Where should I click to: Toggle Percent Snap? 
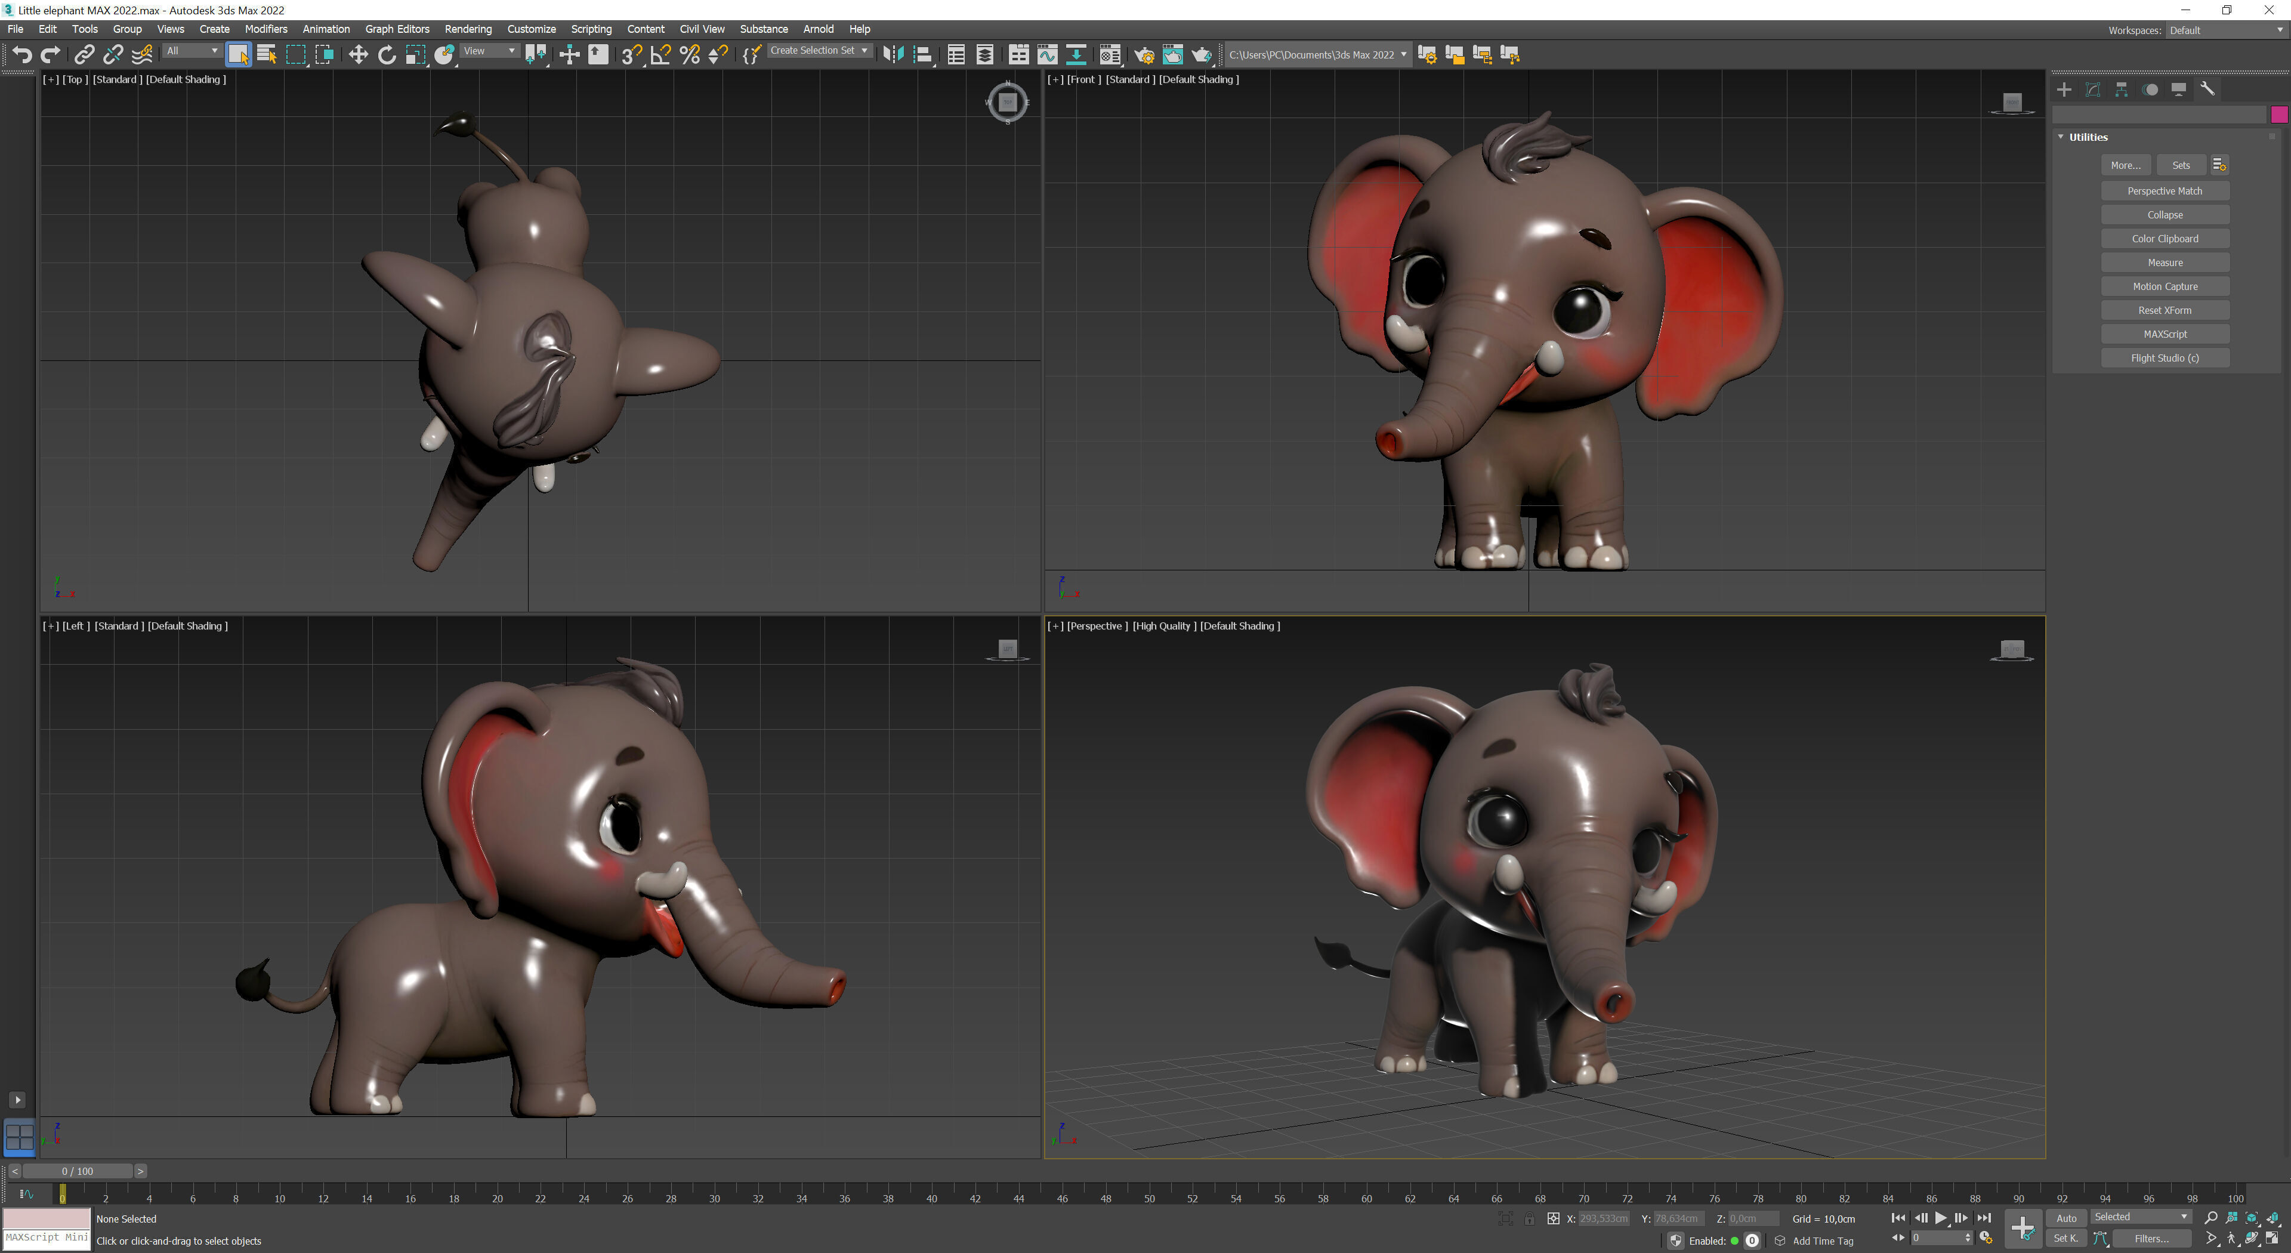(689, 55)
